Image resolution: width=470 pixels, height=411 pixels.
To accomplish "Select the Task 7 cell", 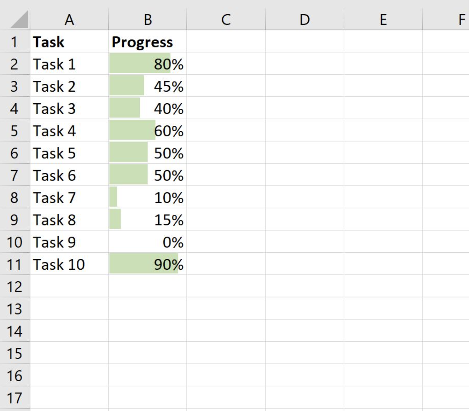I will (69, 198).
